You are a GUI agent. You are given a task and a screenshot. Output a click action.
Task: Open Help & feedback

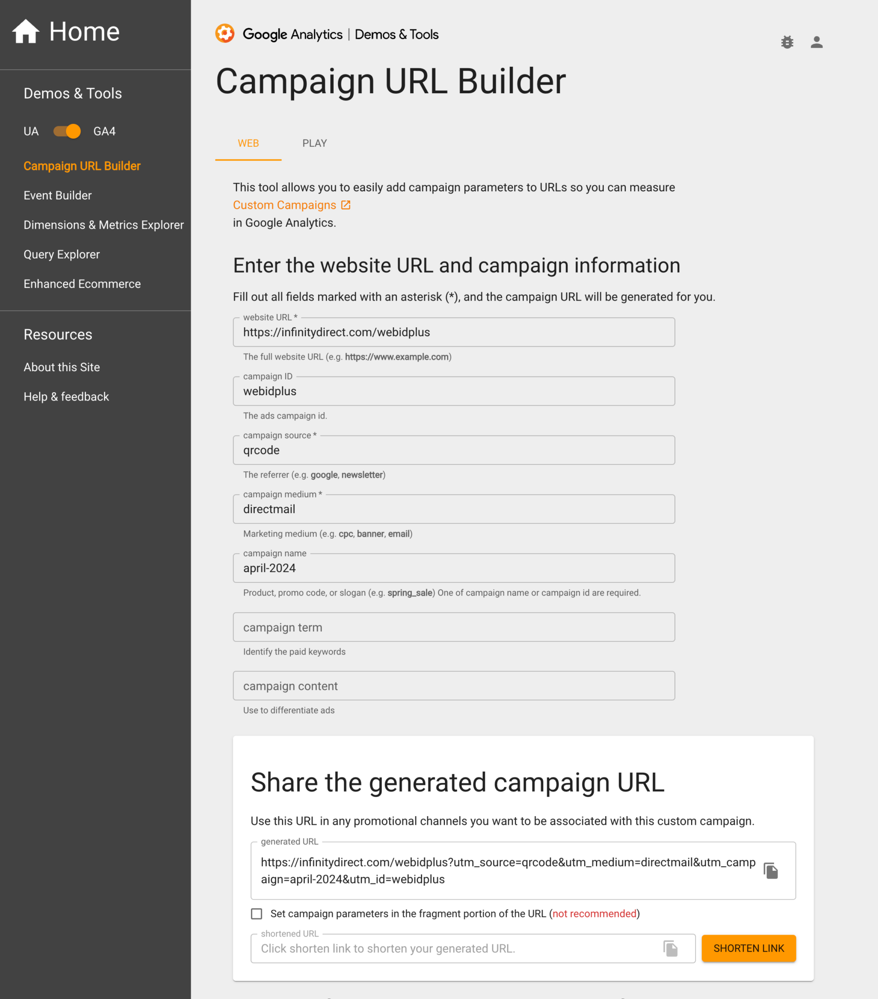coord(66,397)
